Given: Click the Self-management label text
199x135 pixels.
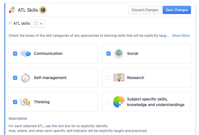Looking at the screenshot, I should (50, 78).
